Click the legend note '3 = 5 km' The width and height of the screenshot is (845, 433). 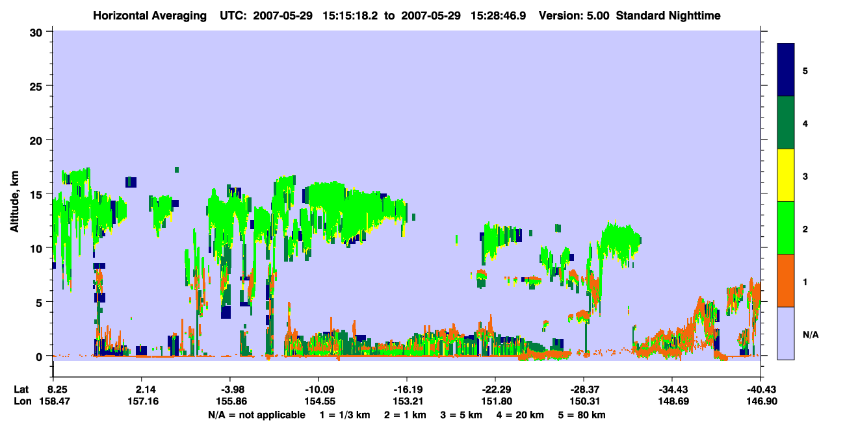[462, 415]
